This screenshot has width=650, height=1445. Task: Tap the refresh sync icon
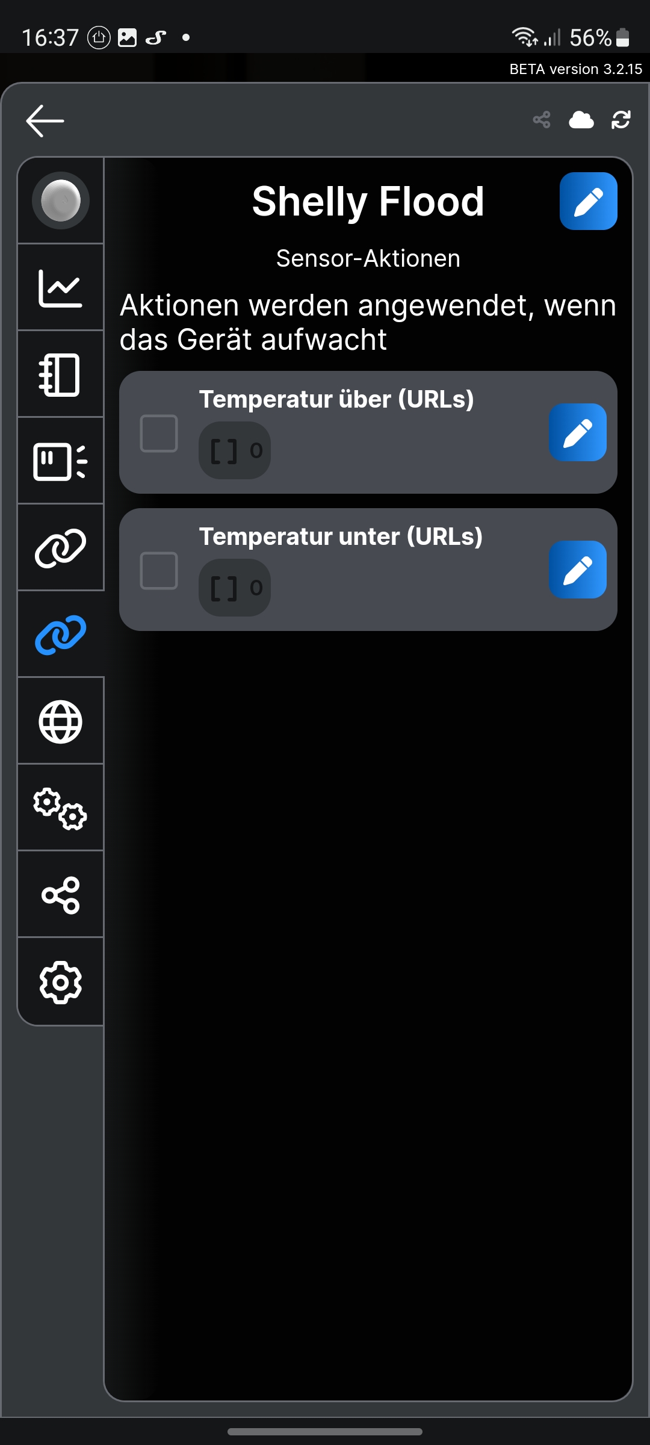(x=621, y=120)
